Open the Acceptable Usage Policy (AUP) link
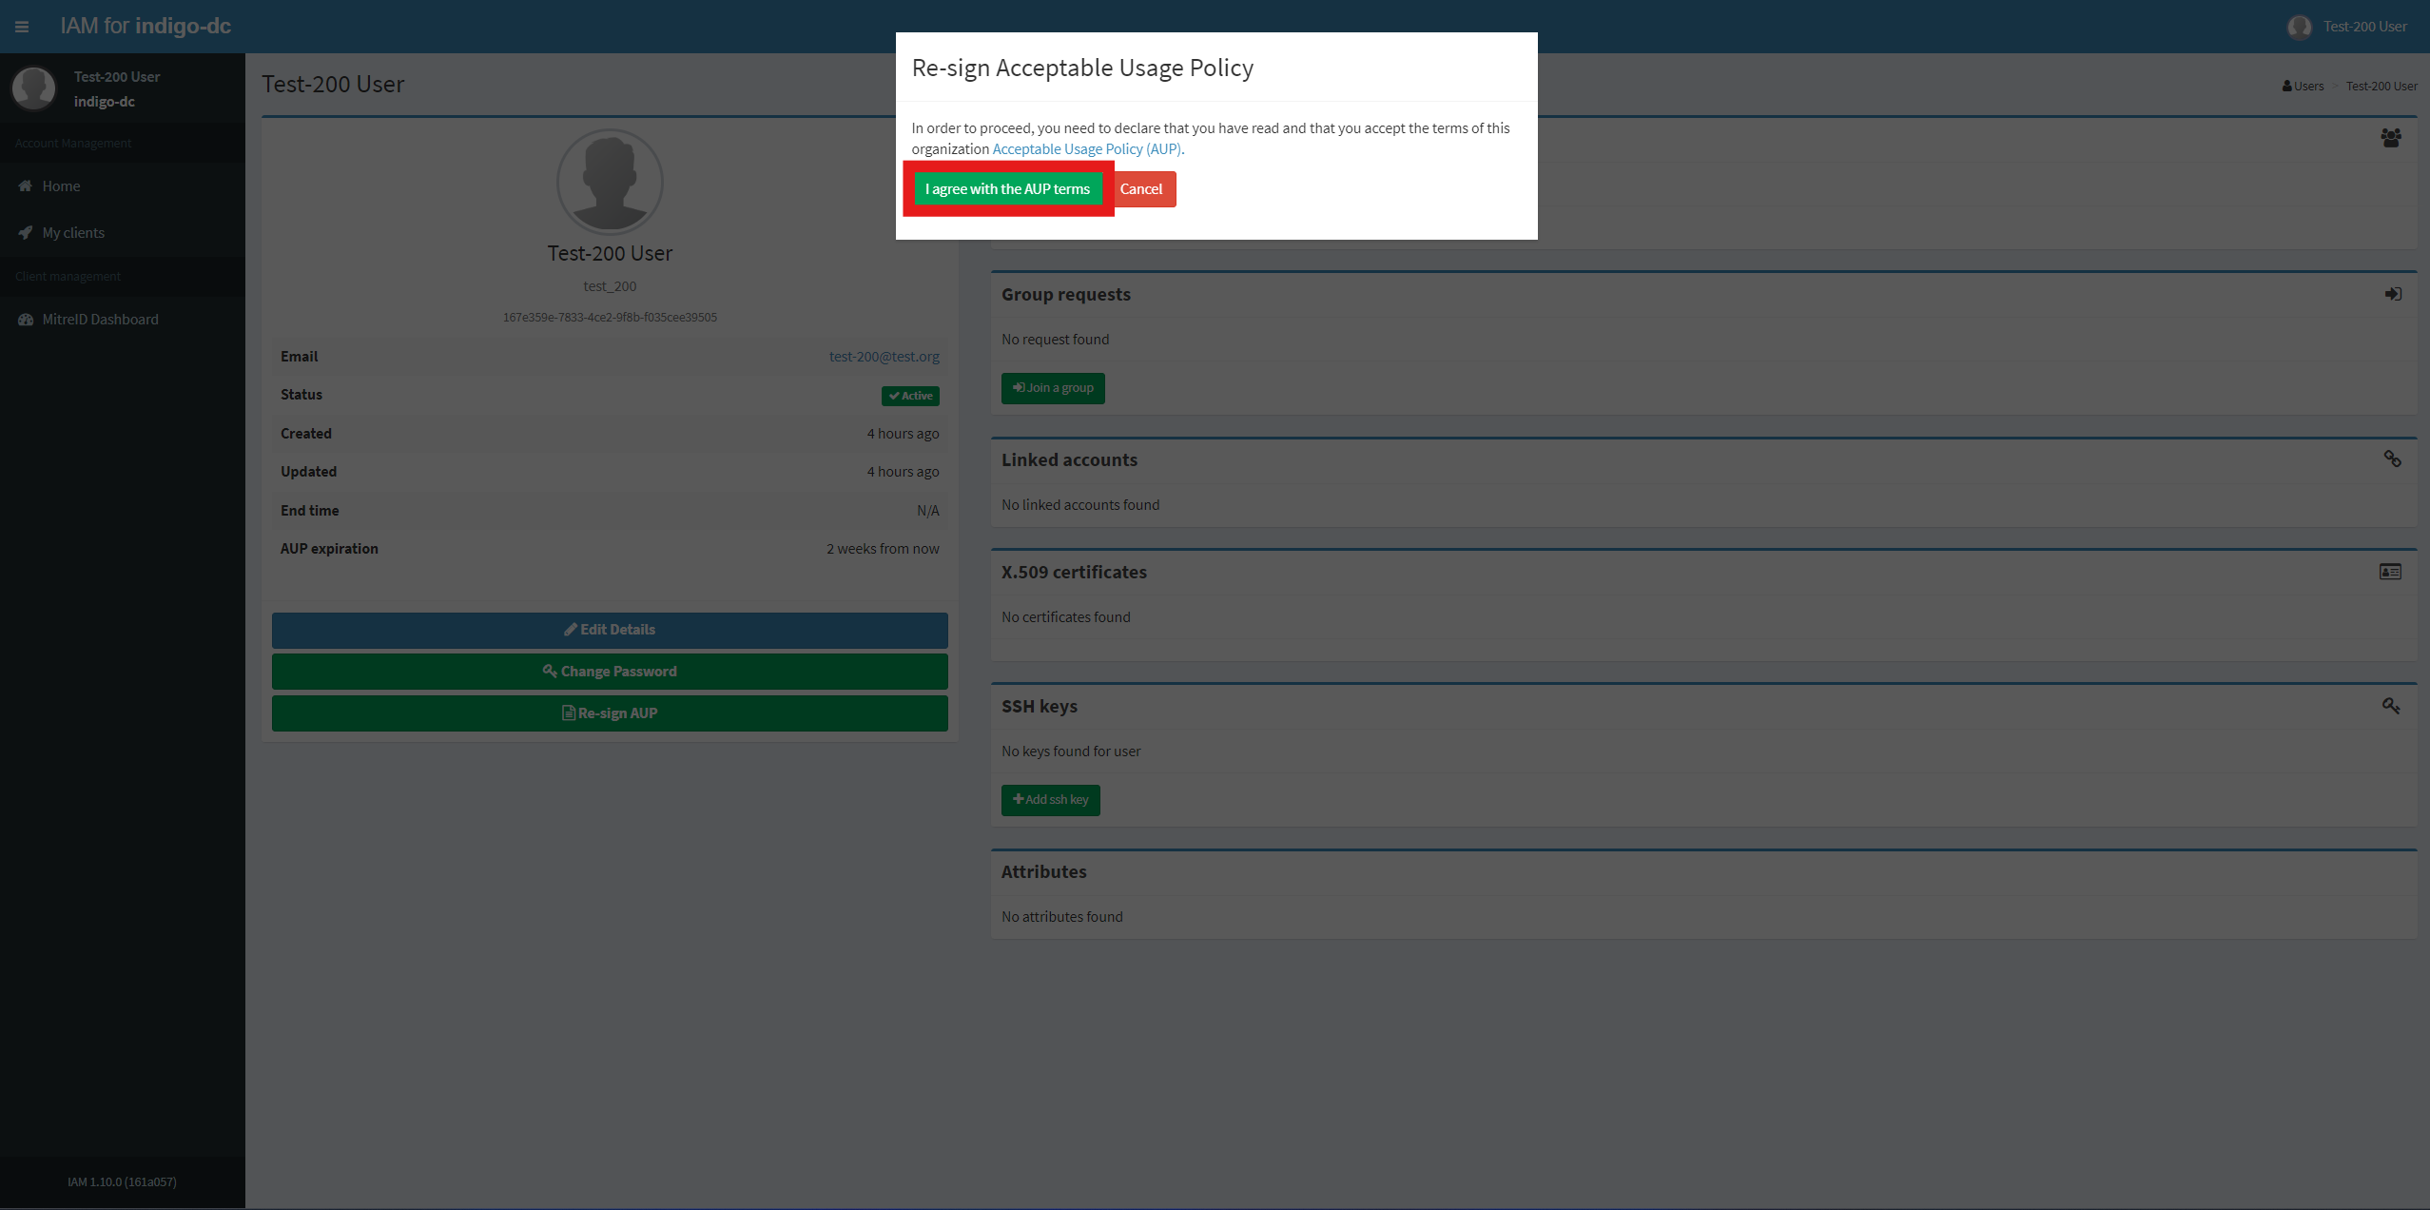 click(1087, 149)
